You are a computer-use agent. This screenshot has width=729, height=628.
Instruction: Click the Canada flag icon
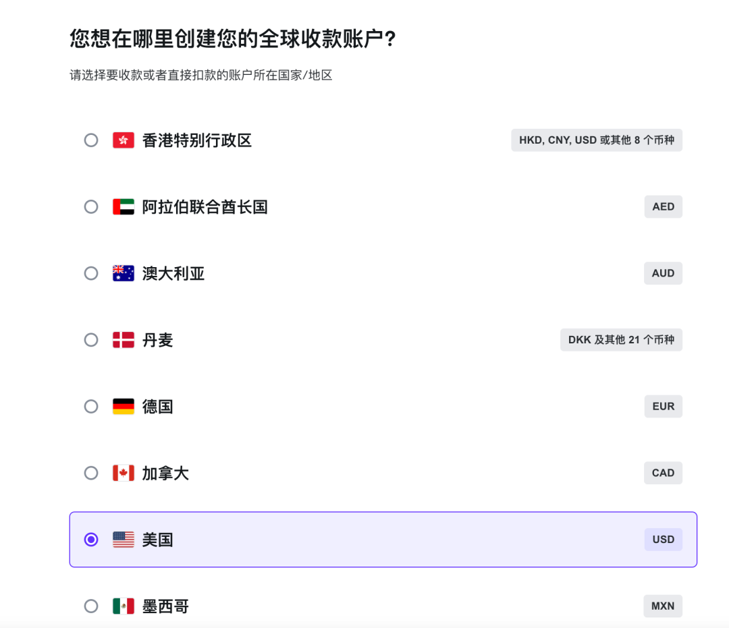pos(123,473)
